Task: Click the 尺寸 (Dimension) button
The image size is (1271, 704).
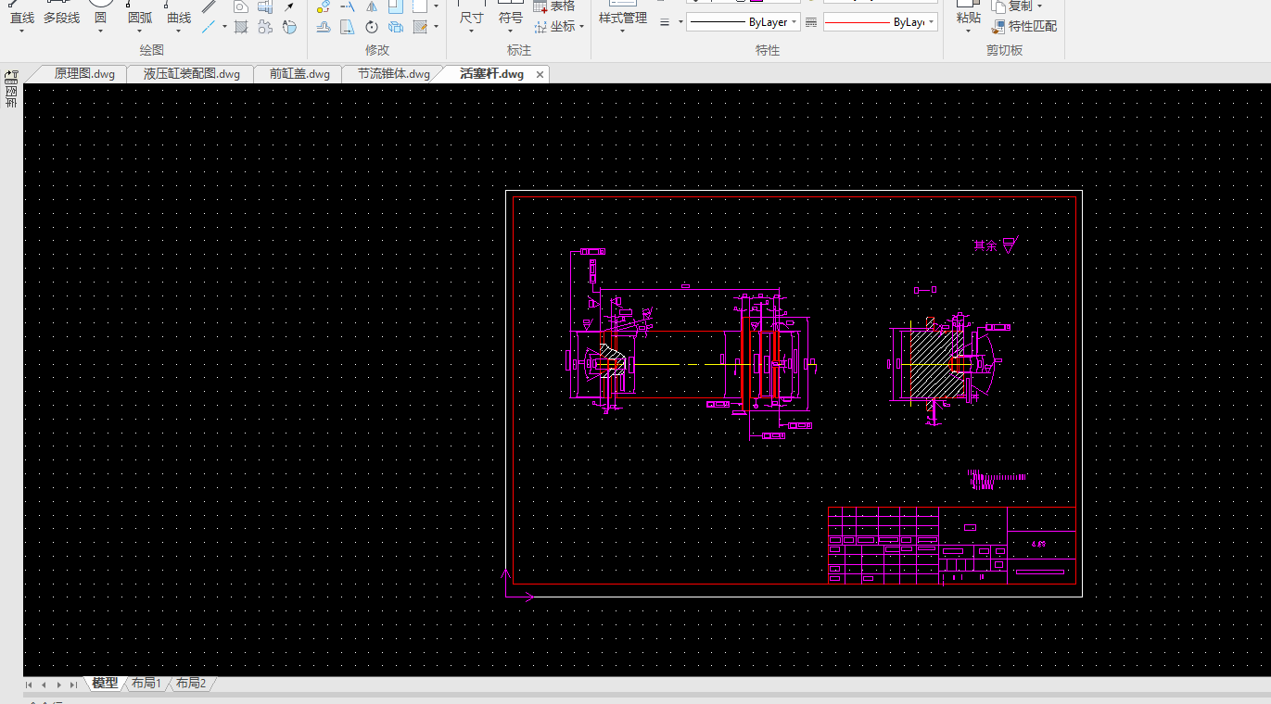Action: (471, 19)
